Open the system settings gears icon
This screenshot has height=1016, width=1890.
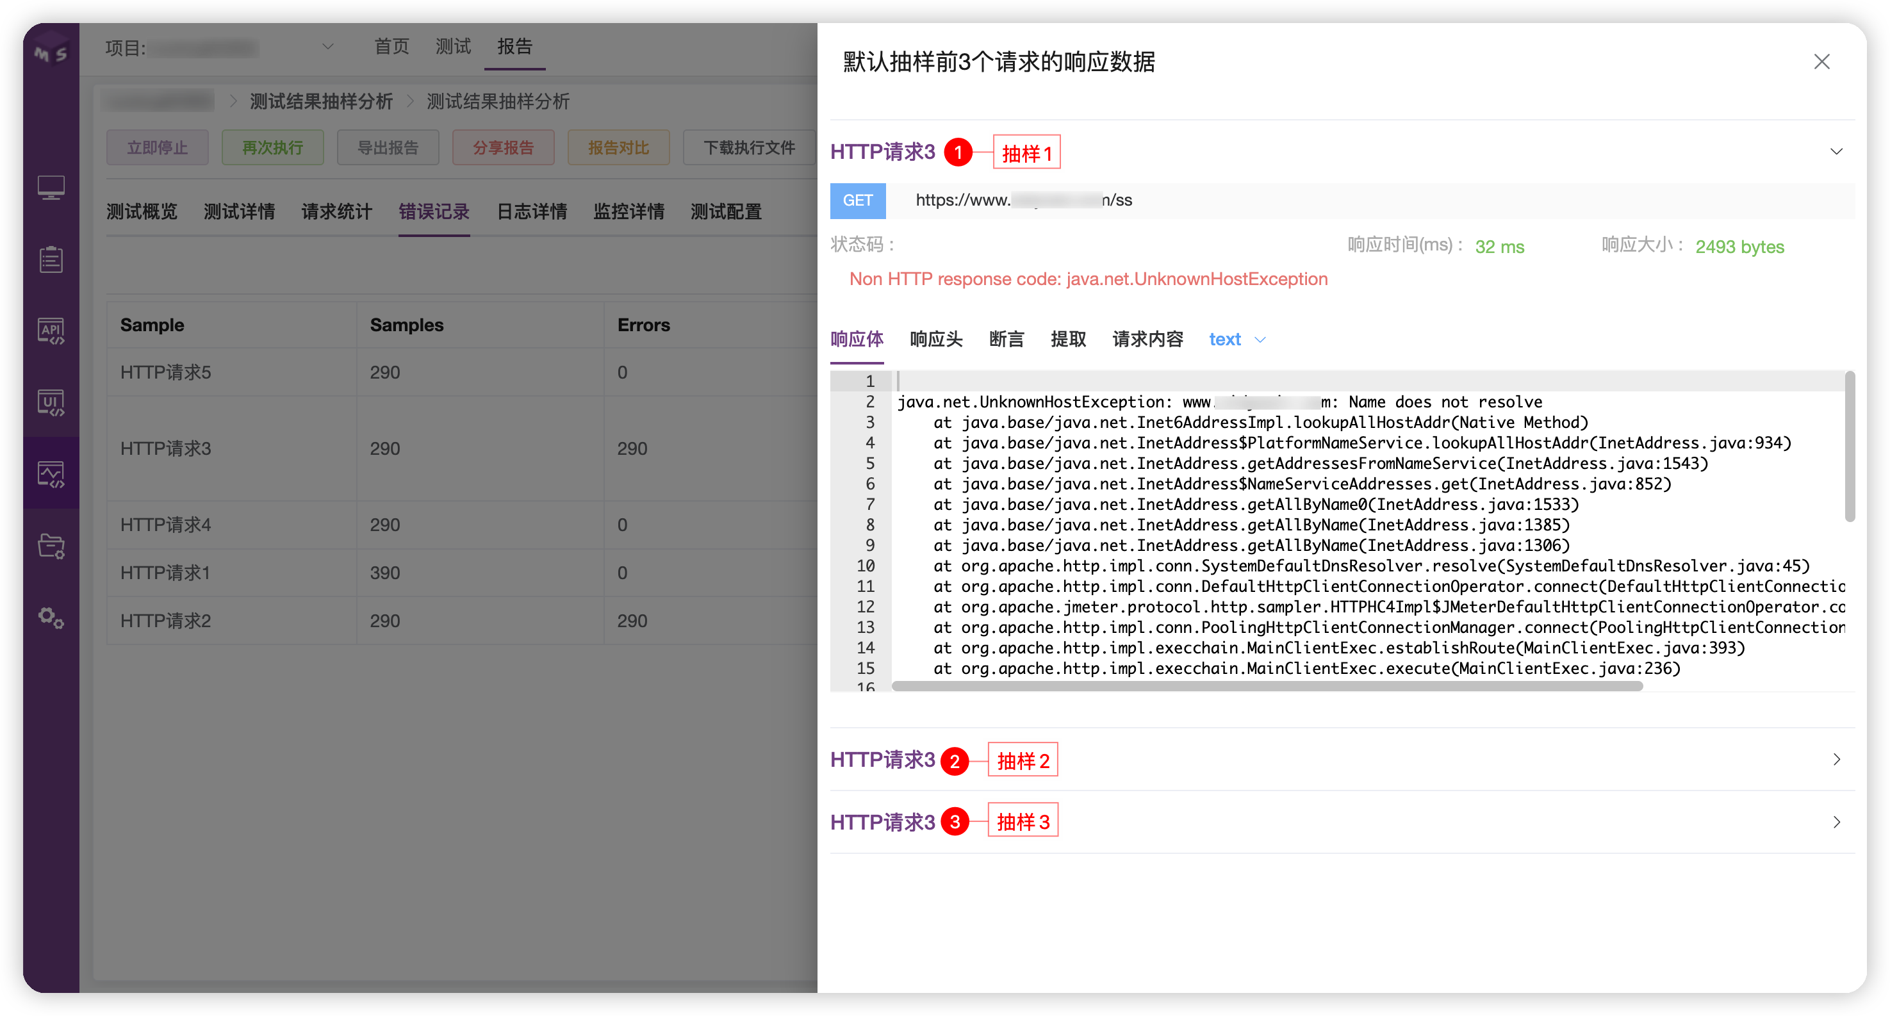(x=51, y=617)
